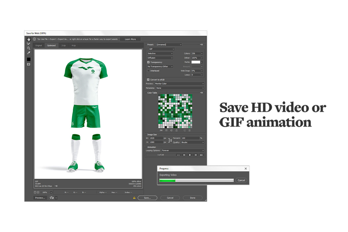Switch to the Original tab
The width and height of the screenshot is (348, 232).
click(x=39, y=46)
